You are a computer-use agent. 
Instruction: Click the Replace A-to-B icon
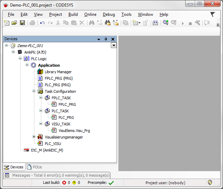(x=100, y=23)
